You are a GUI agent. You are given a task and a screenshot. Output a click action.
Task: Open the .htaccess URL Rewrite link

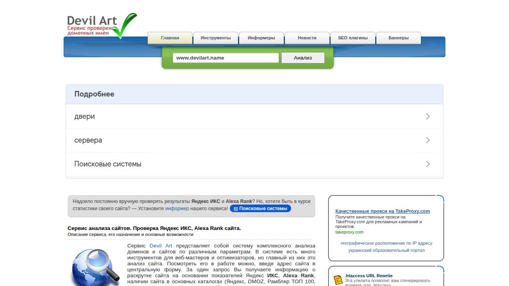coord(369,276)
